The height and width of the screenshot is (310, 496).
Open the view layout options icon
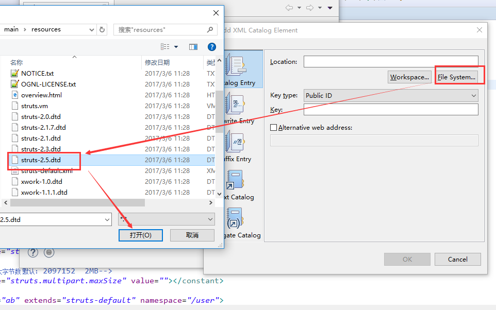(165, 47)
